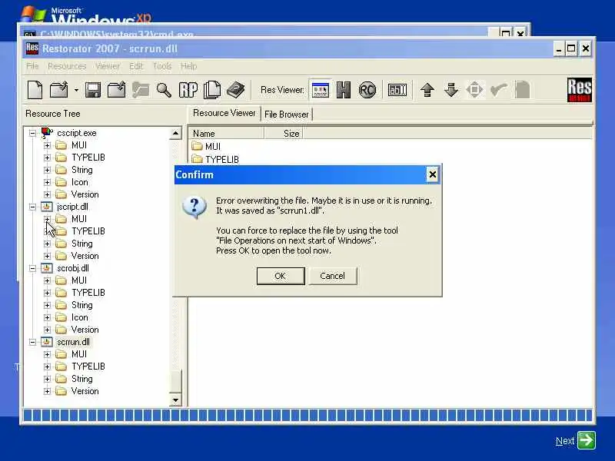The image size is (615, 461).
Task: Click the scrobj.dll file icon in tree
Action: [47, 268]
